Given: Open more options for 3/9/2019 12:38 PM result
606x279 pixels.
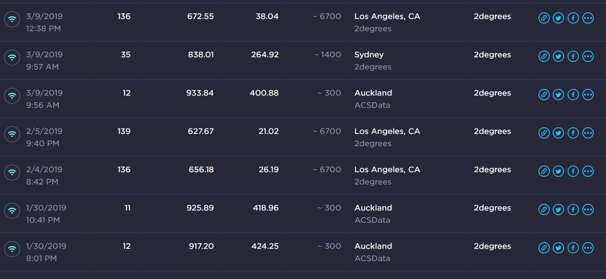Looking at the screenshot, I should [588, 18].
